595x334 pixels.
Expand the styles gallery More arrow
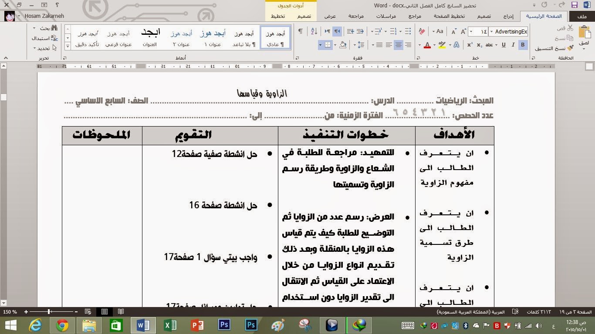point(68,46)
